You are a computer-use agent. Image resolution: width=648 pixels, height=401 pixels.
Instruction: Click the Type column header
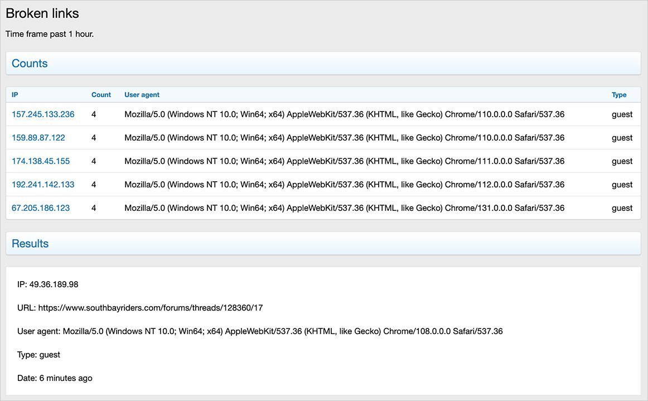point(619,95)
